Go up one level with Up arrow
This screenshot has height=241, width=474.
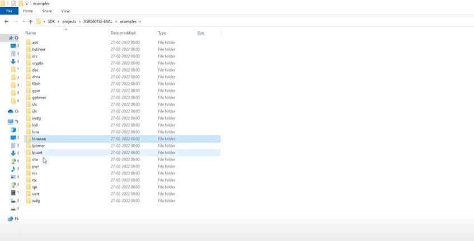click(x=31, y=22)
